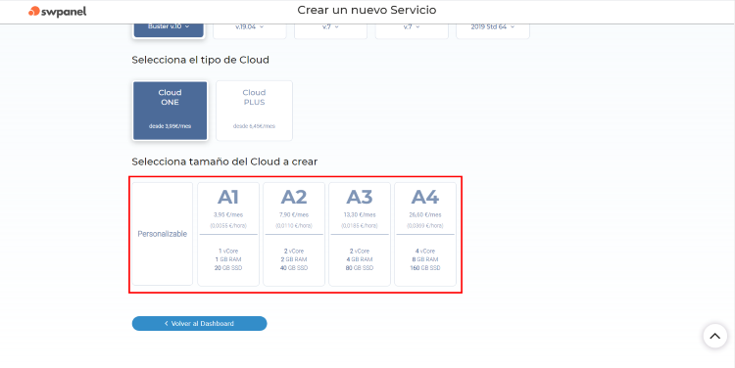Click the 3,95 €/mes price text
Screen dimensions: 735x368
(x=228, y=215)
